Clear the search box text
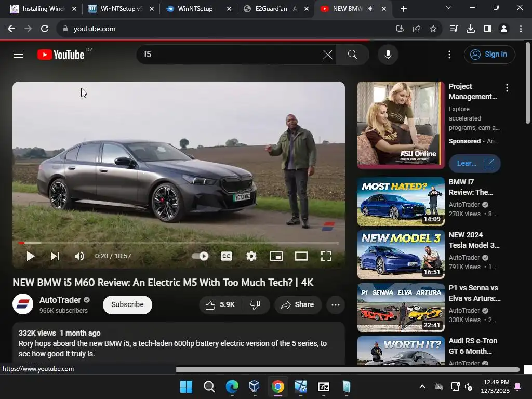The height and width of the screenshot is (399, 532). (327, 54)
